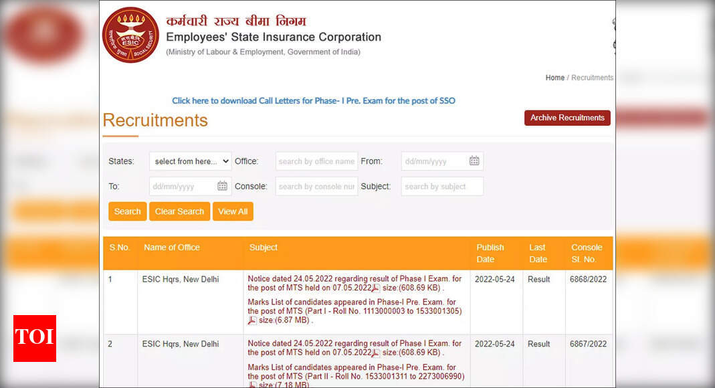715x388 pixels.
Task: Click Clear Search
Action: click(x=179, y=211)
